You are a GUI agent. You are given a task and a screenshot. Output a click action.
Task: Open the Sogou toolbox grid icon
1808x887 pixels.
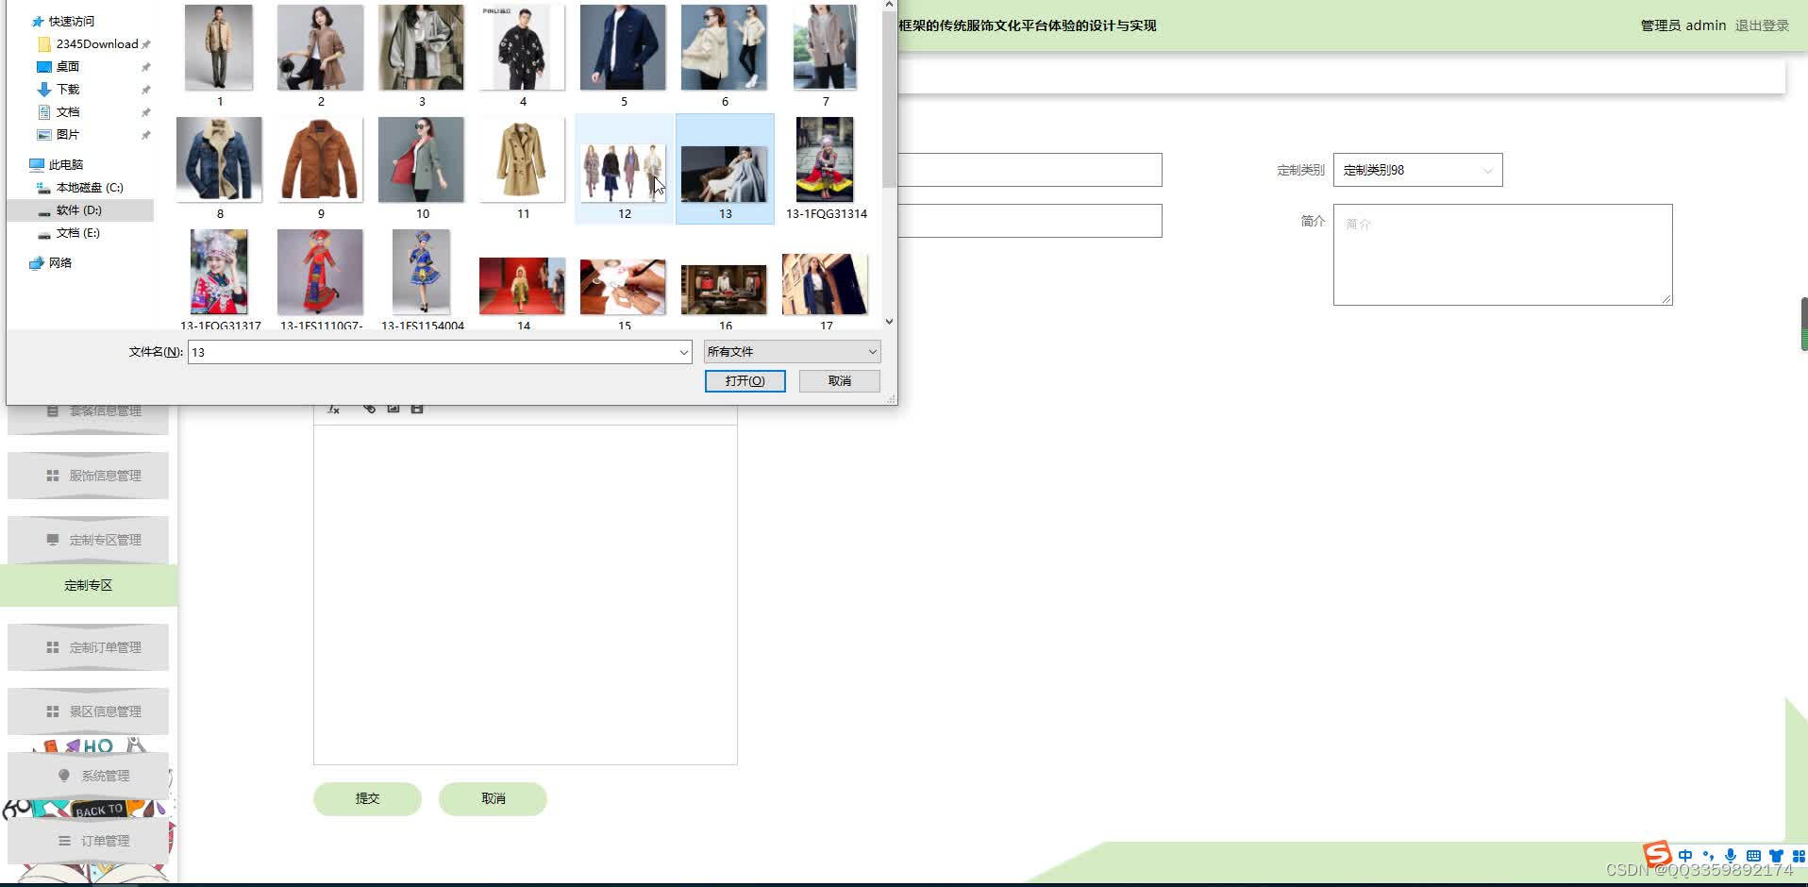coord(1798,856)
